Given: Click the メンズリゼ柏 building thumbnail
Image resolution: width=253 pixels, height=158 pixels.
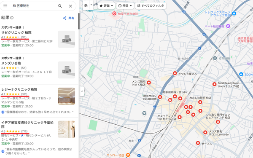Looking at the screenshot, I should tap(67, 70).
